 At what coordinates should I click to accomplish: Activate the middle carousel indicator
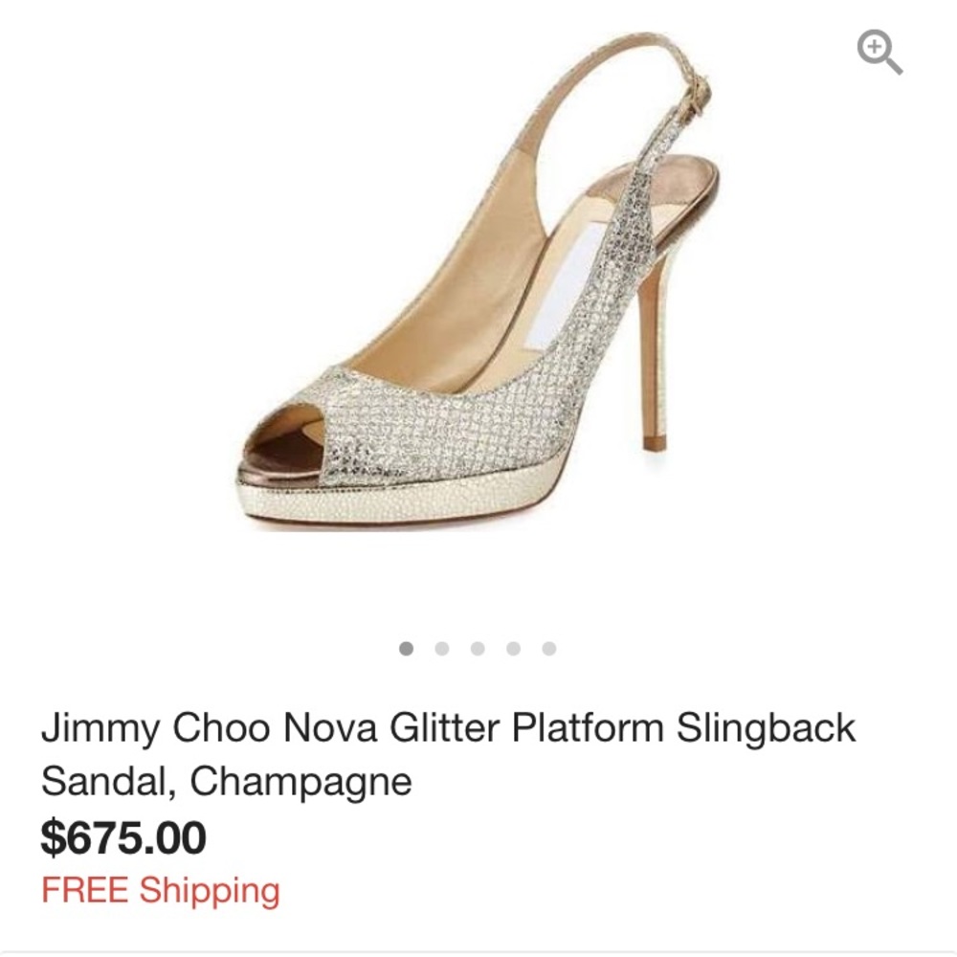click(478, 647)
